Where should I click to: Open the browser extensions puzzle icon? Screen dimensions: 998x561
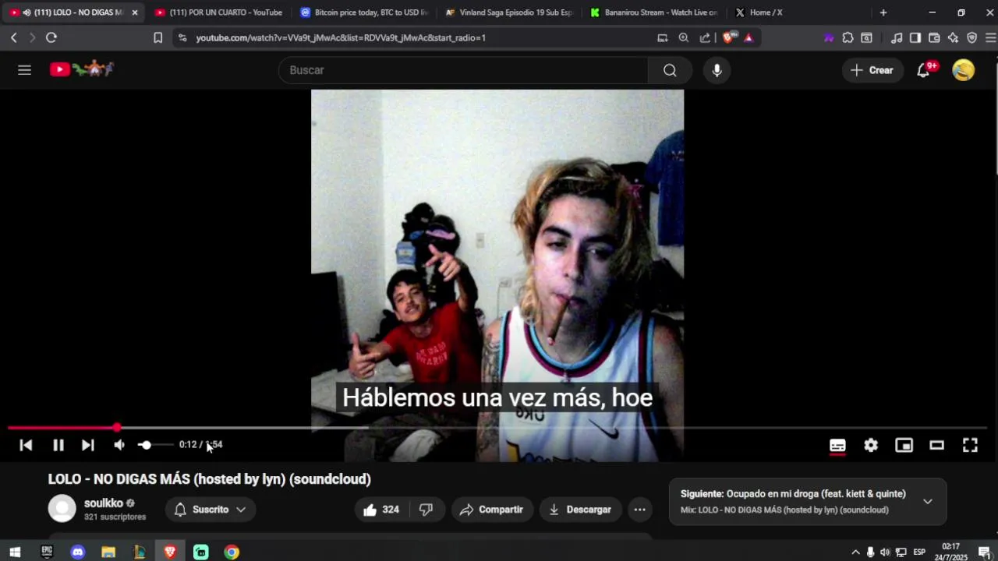848,37
